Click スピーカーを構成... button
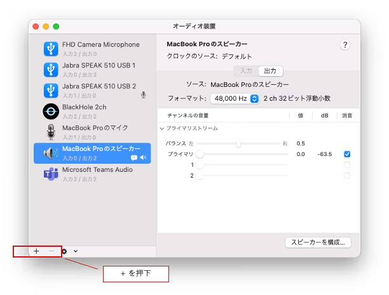Image resolution: width=389 pixels, height=295 pixels. pyautogui.click(x=318, y=242)
